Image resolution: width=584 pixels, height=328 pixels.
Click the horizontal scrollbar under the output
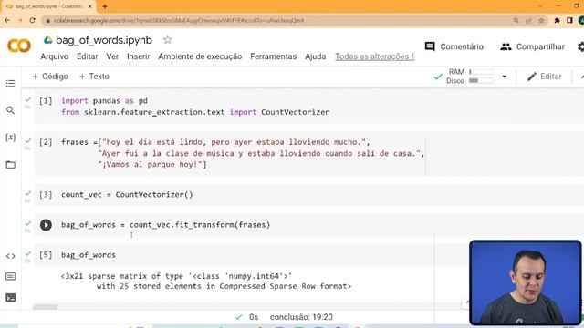[x=45, y=307]
